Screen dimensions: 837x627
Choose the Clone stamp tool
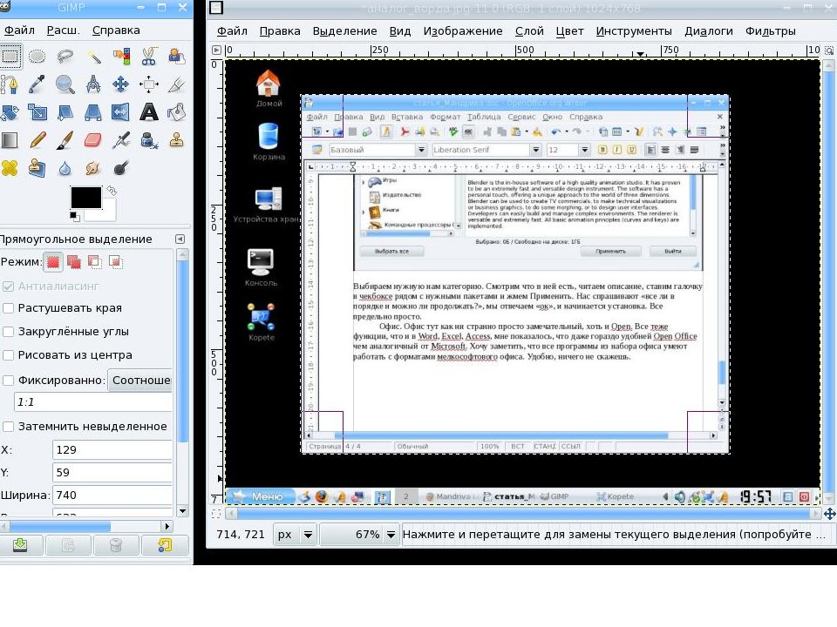(x=177, y=140)
